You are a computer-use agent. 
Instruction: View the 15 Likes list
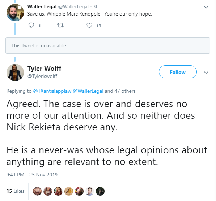click(16, 191)
